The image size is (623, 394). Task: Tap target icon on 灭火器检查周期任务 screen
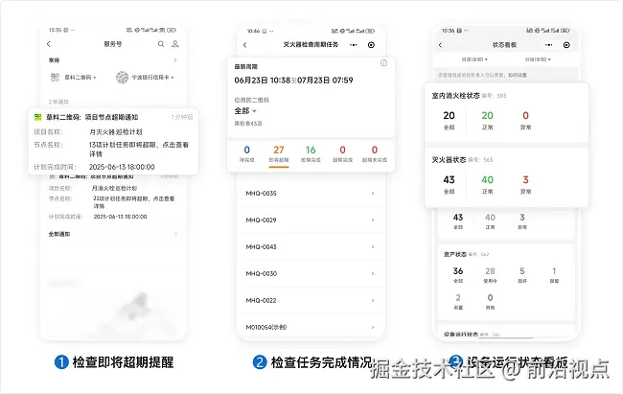pos(371,45)
